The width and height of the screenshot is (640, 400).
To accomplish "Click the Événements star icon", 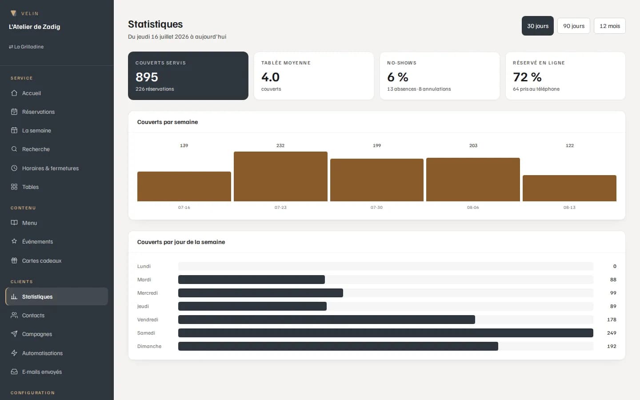I will click(x=14, y=242).
